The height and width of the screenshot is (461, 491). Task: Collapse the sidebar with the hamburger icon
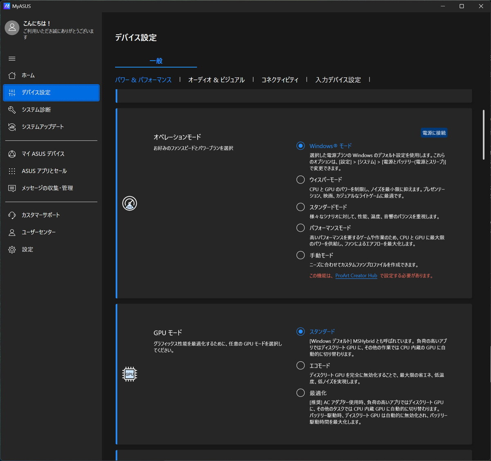pos(12,58)
